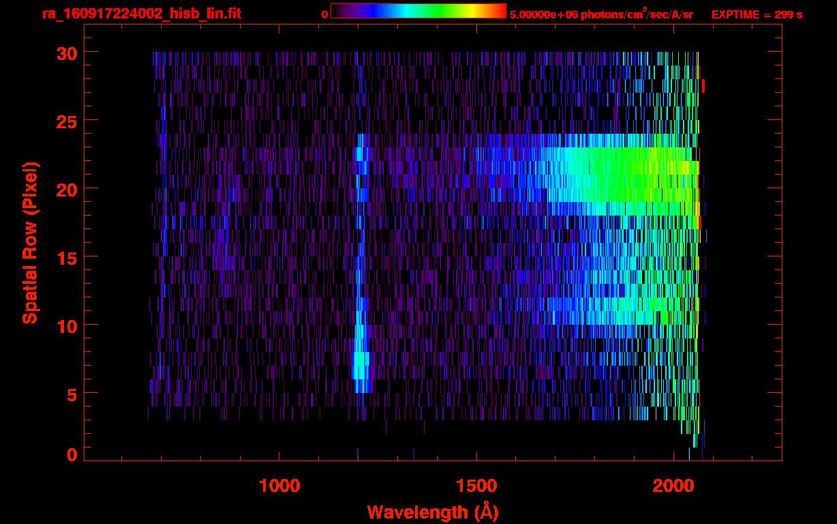837x524 pixels.
Task: Click the Wavelength (Å) axis title
Action: [x=433, y=512]
